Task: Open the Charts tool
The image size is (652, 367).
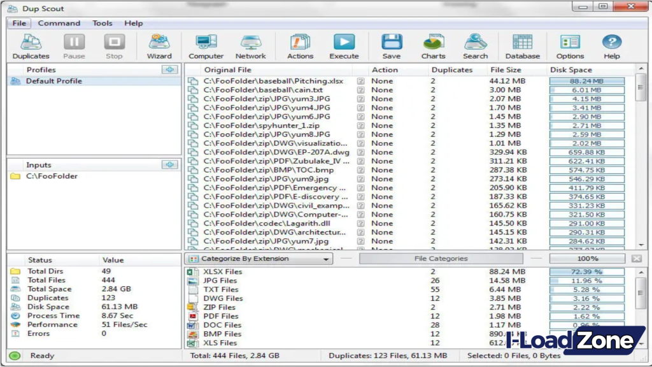Action: tap(433, 46)
